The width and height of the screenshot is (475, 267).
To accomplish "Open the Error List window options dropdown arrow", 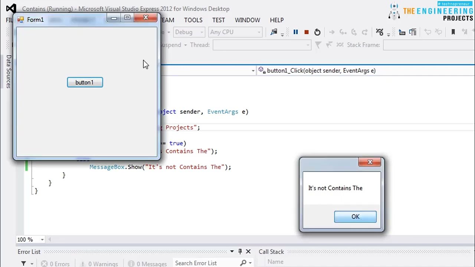I will [x=232, y=251].
